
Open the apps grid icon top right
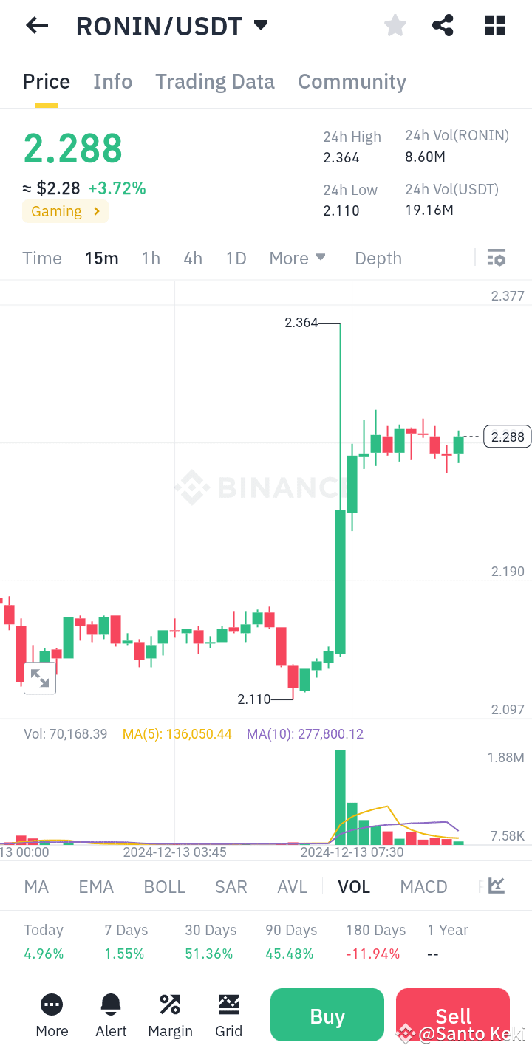click(494, 25)
